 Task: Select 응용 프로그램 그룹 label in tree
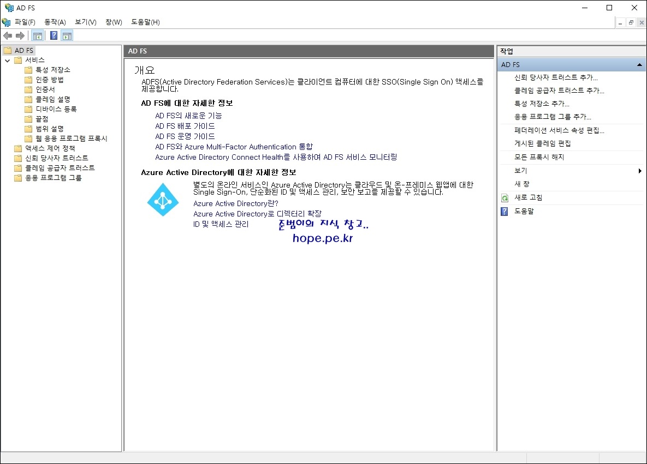(53, 178)
